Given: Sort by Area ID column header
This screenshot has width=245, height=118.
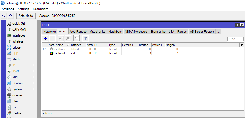Looking at the screenshot, I should pos(97,45).
